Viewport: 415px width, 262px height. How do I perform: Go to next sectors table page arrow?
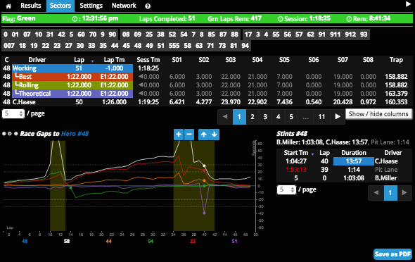coord(338,117)
